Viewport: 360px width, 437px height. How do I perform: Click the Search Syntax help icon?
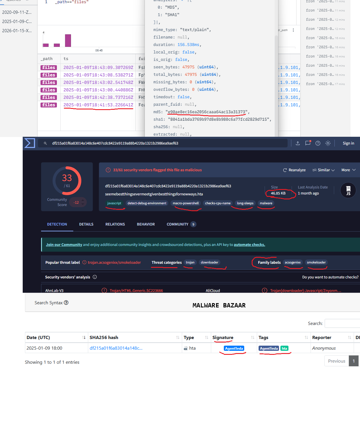(66, 303)
